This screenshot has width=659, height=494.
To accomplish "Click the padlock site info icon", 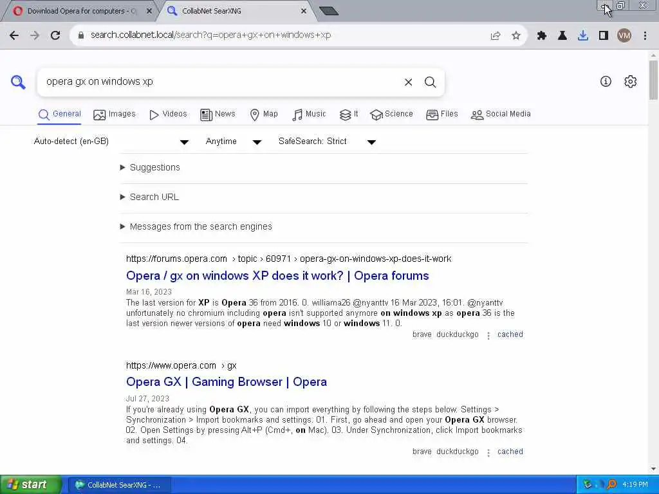I will point(81,35).
